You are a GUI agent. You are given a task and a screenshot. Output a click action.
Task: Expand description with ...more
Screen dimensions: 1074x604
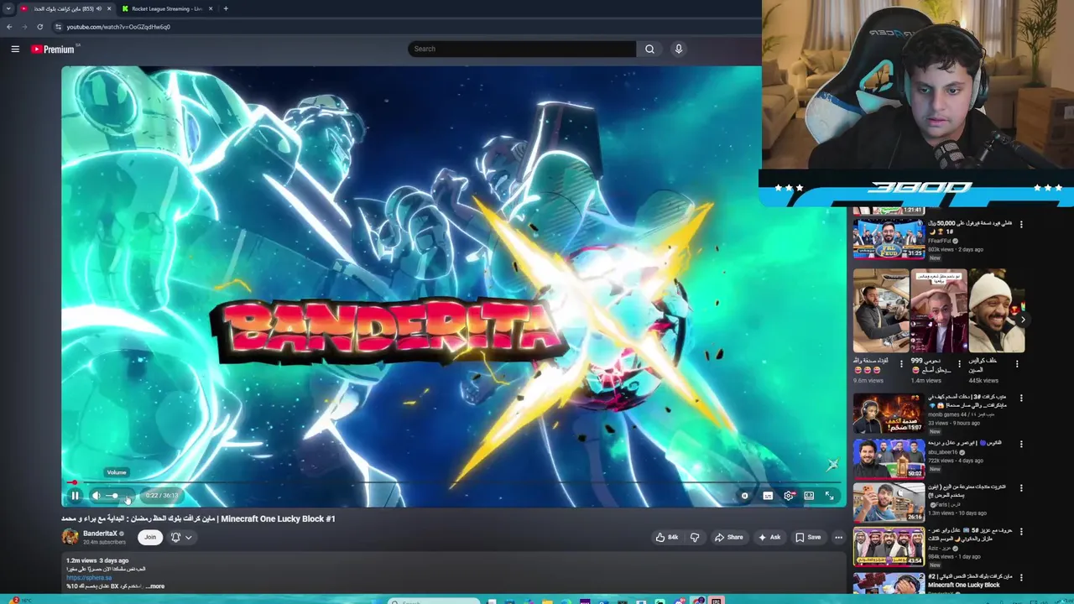(155, 586)
